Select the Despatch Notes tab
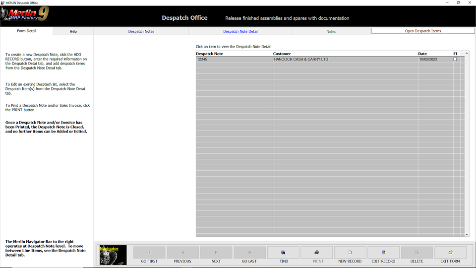 click(x=141, y=31)
